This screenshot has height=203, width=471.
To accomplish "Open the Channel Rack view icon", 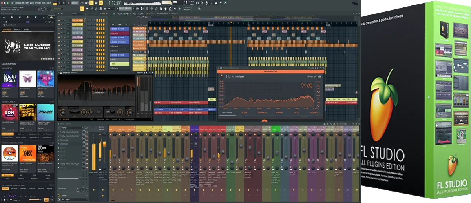I will [147, 9].
